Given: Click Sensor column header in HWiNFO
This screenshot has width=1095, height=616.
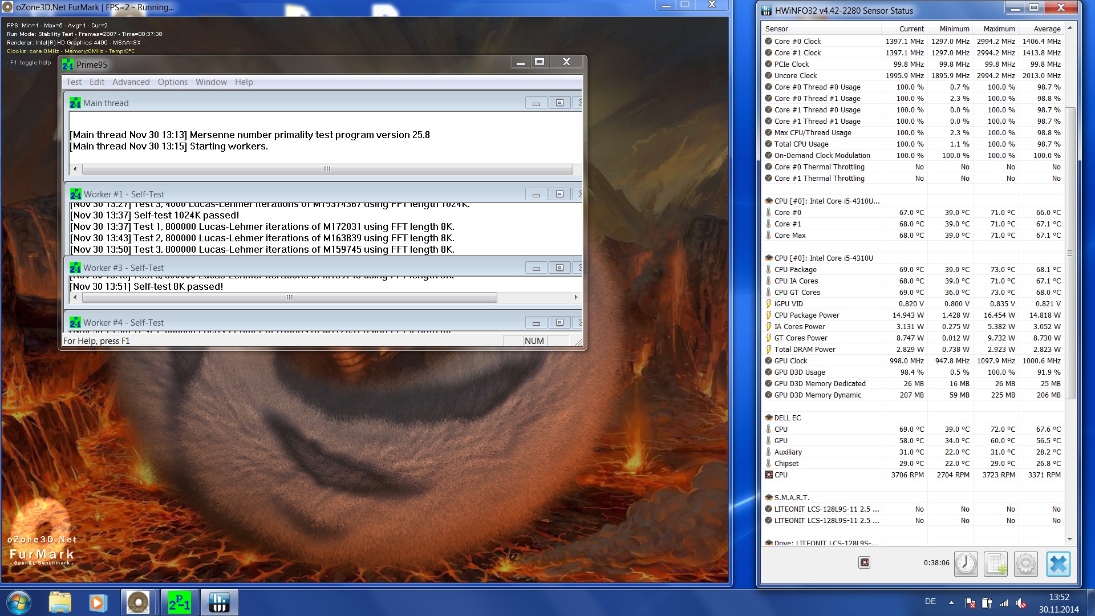Looking at the screenshot, I should [822, 29].
